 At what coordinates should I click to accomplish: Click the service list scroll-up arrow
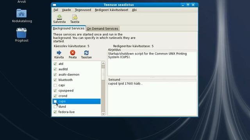[103, 63]
